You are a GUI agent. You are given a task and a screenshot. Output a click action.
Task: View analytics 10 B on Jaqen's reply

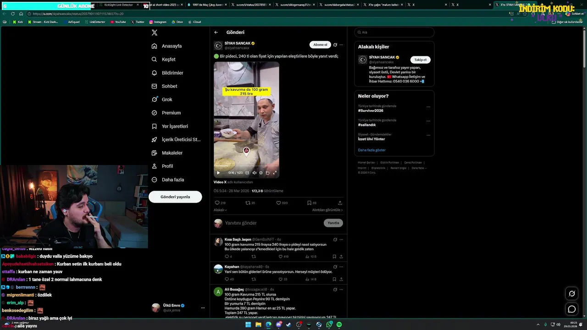coord(311,257)
